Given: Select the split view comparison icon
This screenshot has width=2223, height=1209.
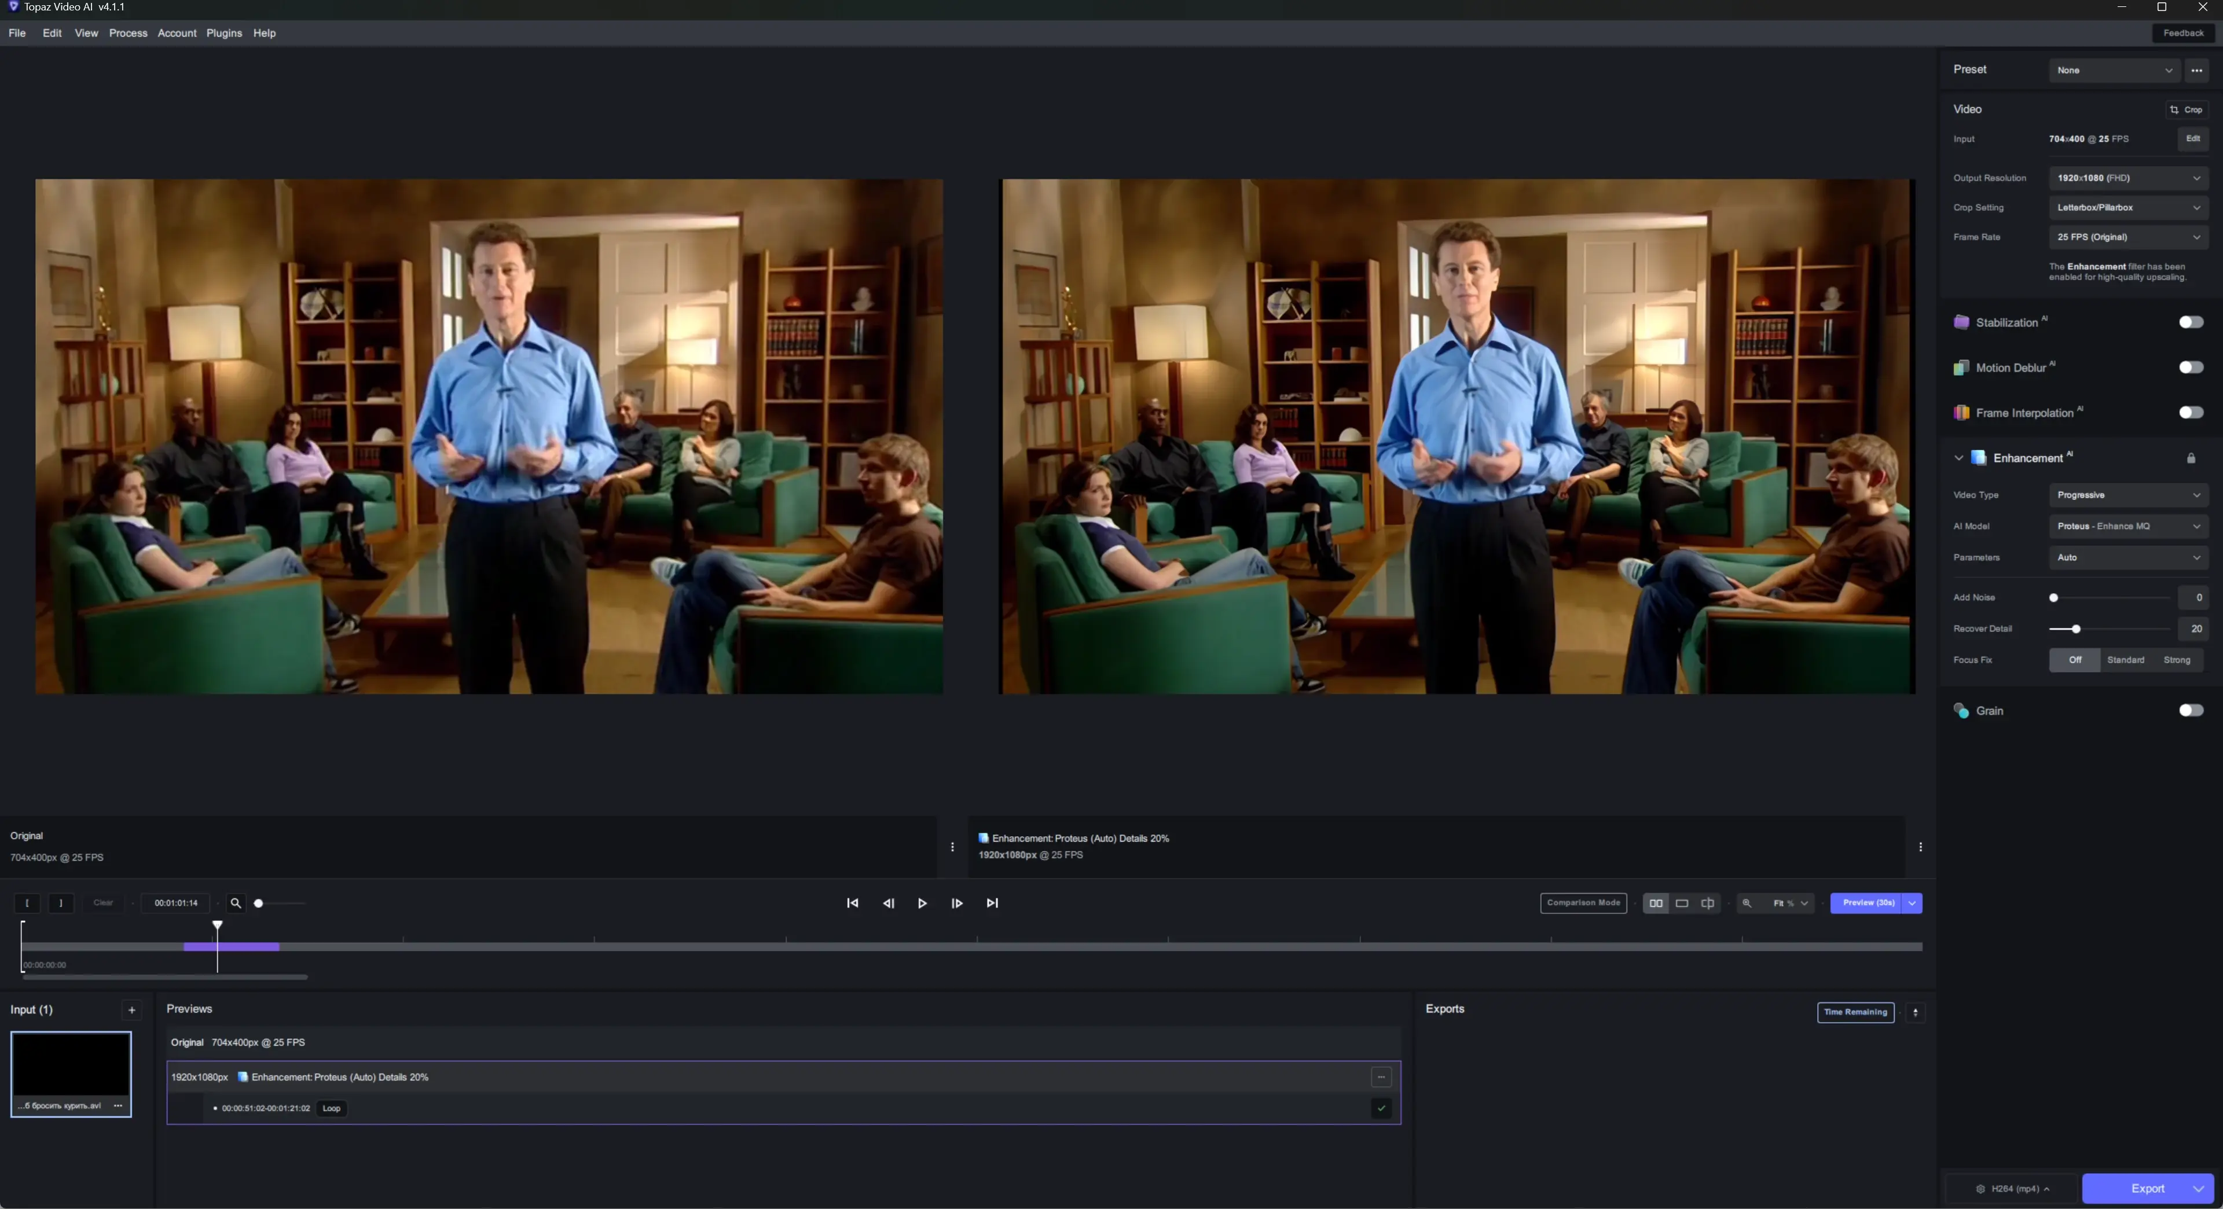Looking at the screenshot, I should pyautogui.click(x=1707, y=903).
